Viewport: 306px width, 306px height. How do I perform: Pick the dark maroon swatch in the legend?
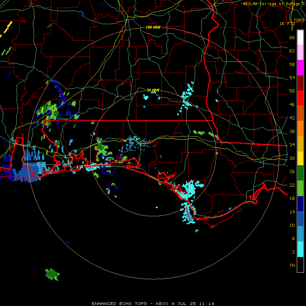(300, 83)
